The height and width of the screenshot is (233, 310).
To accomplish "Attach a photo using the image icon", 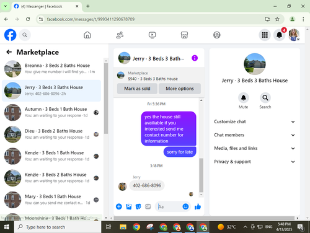I will point(128,206).
